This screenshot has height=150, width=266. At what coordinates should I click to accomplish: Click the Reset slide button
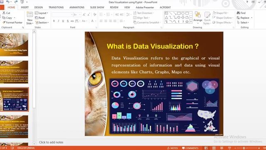[x=40, y=17]
